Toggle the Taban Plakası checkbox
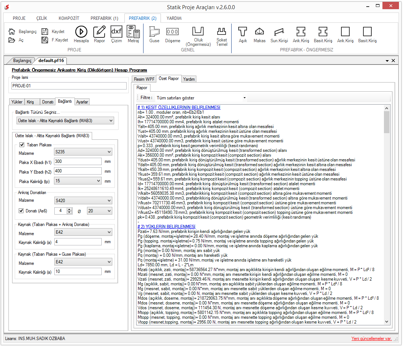Image resolution: width=403 pixels, height=347 pixels. [22, 145]
